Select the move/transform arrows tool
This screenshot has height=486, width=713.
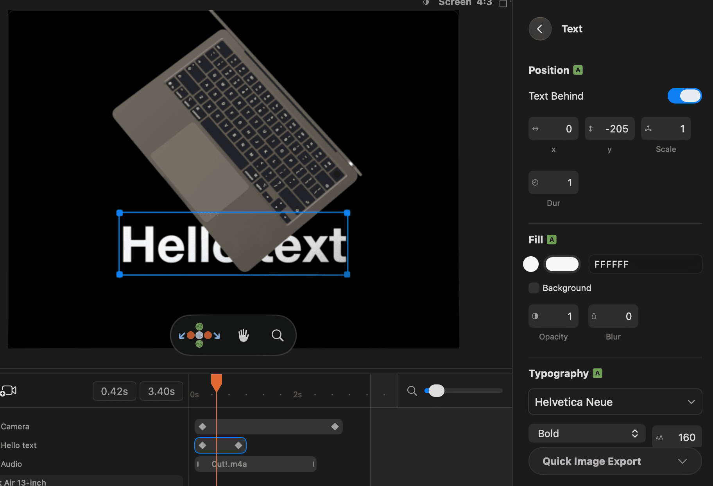tap(199, 335)
